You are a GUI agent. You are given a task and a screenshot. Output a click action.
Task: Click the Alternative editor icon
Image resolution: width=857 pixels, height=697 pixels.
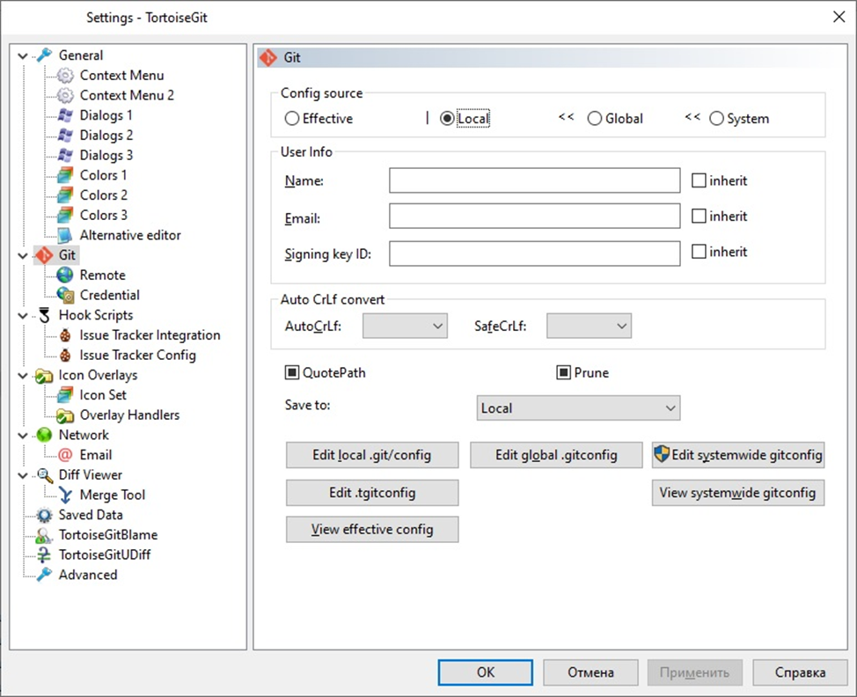(x=65, y=235)
